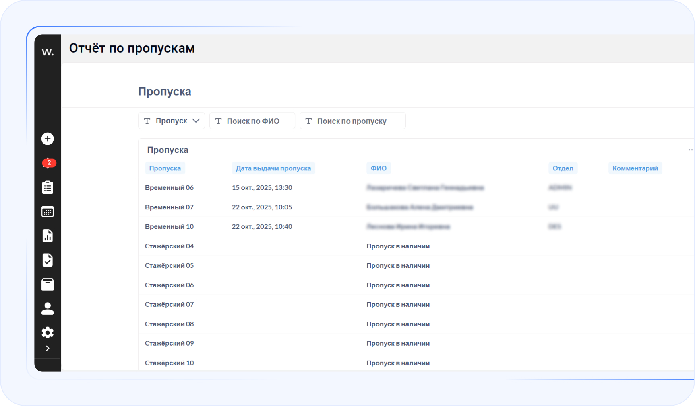Click the plus add icon in sidebar
The image size is (695, 406).
[x=48, y=139]
